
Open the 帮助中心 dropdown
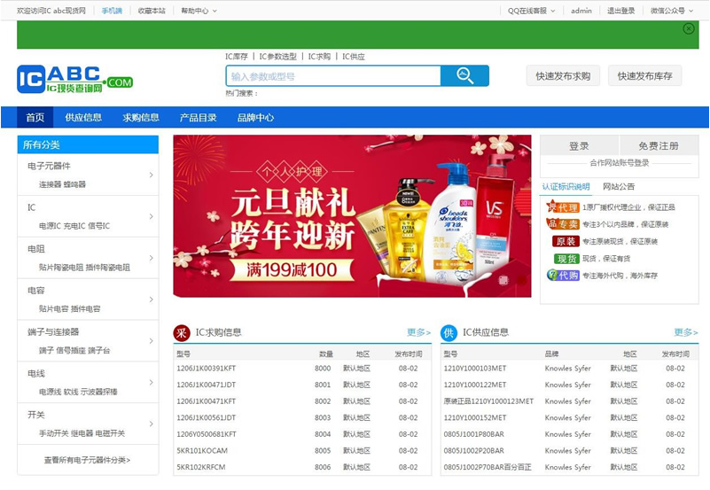199,11
